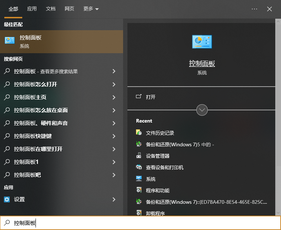This screenshot has height=230, width=281.
Task: Open the three-dots options menu
Action: click(254, 9)
